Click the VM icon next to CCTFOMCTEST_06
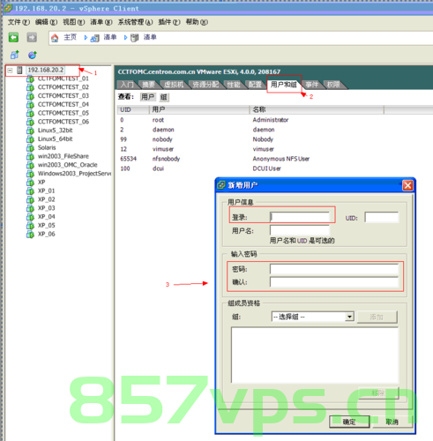433x441 pixels. (x=30, y=122)
